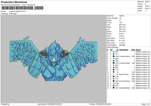Click stitch count '4303' in row 7
151x106 pixels.
[117, 65]
